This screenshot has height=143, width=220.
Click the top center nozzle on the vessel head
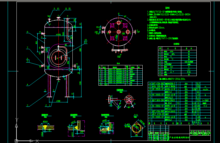pyautogui.click(x=58, y=18)
